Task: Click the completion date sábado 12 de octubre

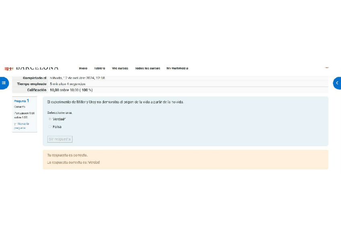Action: click(77, 78)
